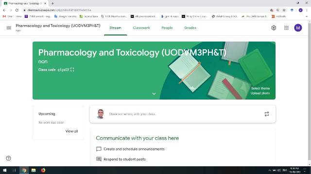Close the Pharmacology and Toxicology tab
Screen dimensions: 311x174
tap(45, 3)
